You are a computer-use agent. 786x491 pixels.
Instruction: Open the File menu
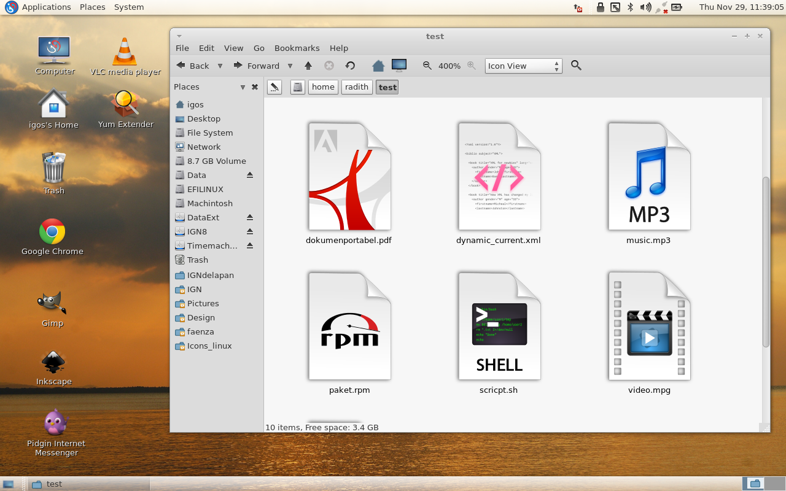coord(182,48)
